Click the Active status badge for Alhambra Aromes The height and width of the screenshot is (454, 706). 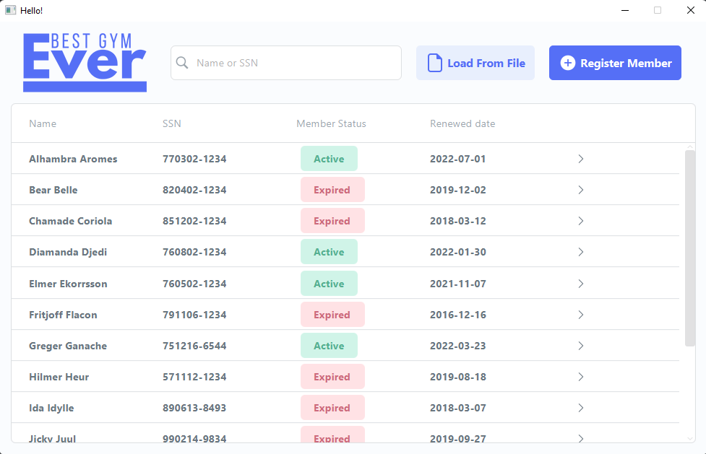[x=329, y=158]
